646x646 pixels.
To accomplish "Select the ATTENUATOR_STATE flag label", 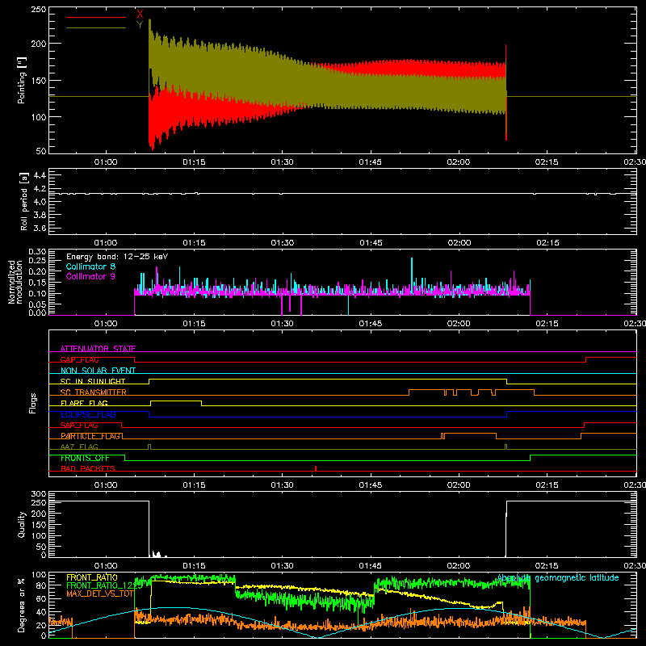I will pyautogui.click(x=98, y=349).
